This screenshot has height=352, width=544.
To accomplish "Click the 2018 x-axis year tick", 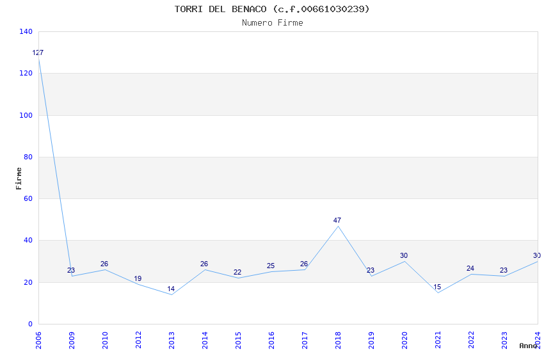I will click(338, 340).
